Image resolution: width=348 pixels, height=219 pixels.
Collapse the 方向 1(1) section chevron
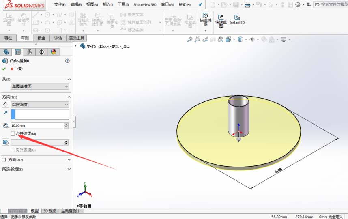69,97
